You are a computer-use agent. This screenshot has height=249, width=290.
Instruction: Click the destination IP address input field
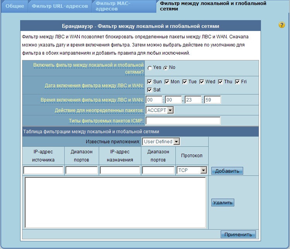(x=120, y=170)
